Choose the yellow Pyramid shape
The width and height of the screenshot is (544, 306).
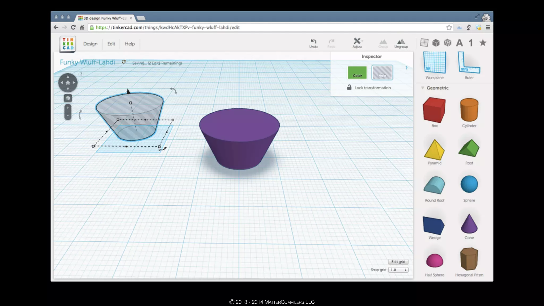click(434, 150)
